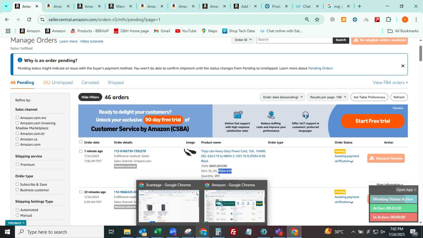Open order link 112-0166739-7392270

(130, 151)
